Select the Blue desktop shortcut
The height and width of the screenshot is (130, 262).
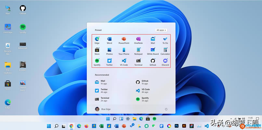(x=8, y=10)
